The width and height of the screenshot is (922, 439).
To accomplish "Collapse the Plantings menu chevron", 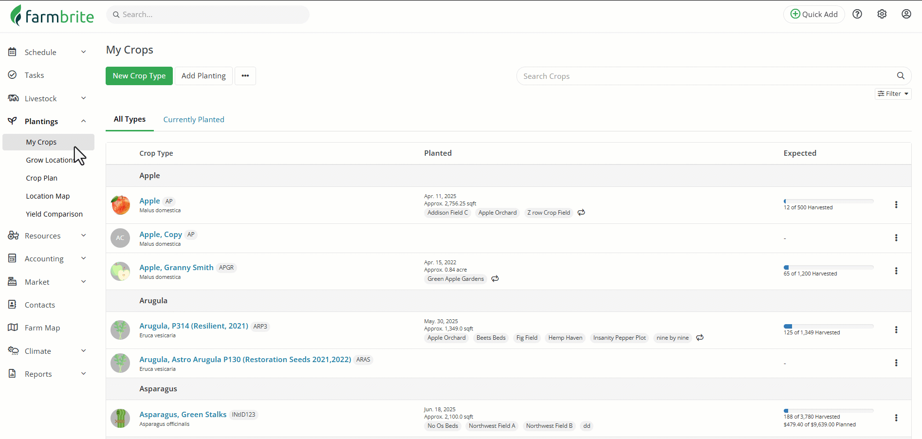I will coord(84,121).
